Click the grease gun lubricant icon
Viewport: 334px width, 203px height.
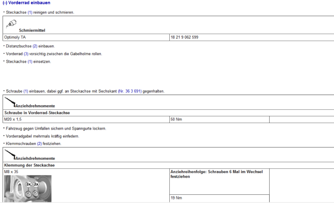(x=11, y=24)
